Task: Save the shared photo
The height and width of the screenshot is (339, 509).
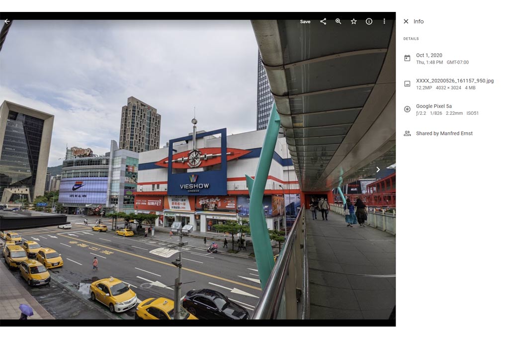Action: tap(305, 22)
